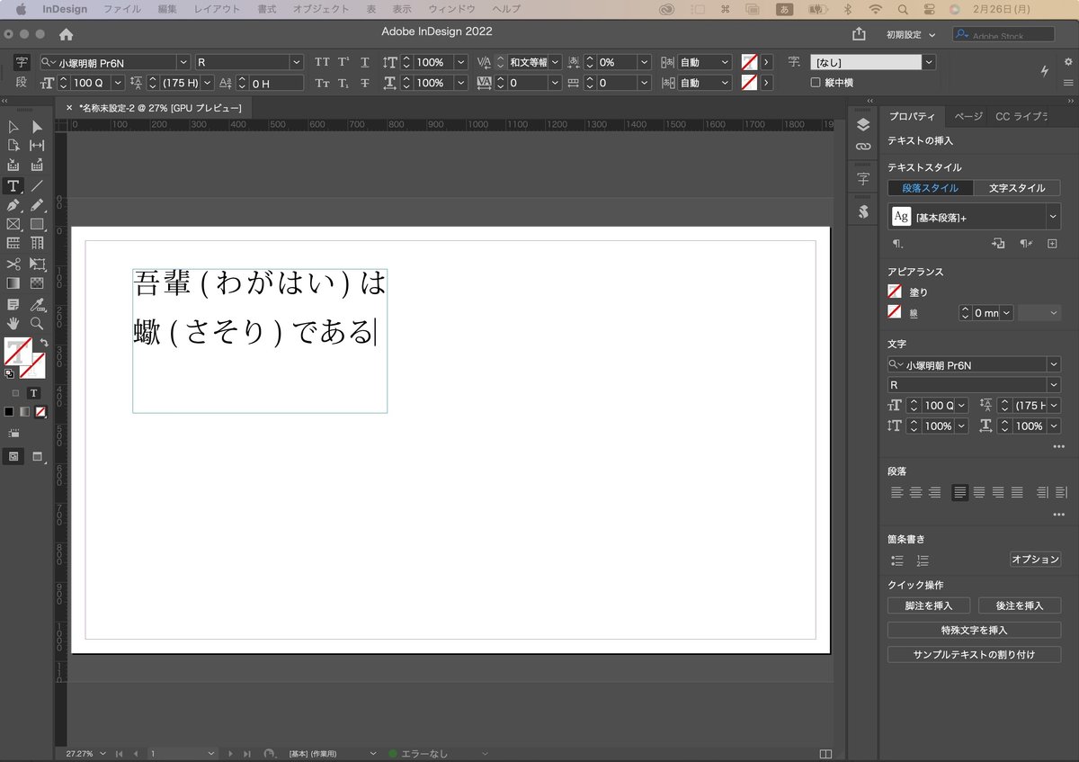Switch to the 文字スタイル tab

click(1016, 188)
